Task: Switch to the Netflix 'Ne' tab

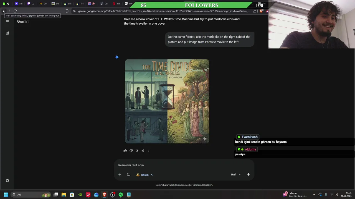Action: (x=116, y=4)
